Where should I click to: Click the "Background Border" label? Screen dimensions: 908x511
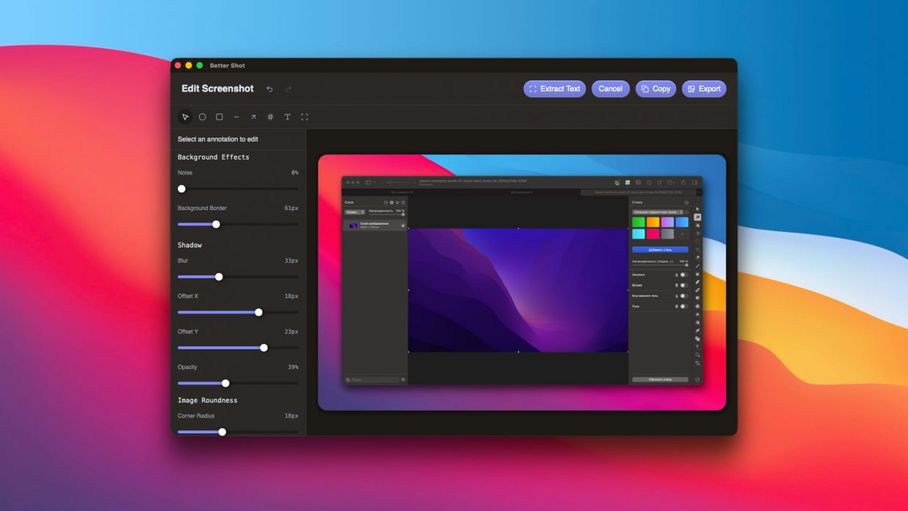pos(202,208)
